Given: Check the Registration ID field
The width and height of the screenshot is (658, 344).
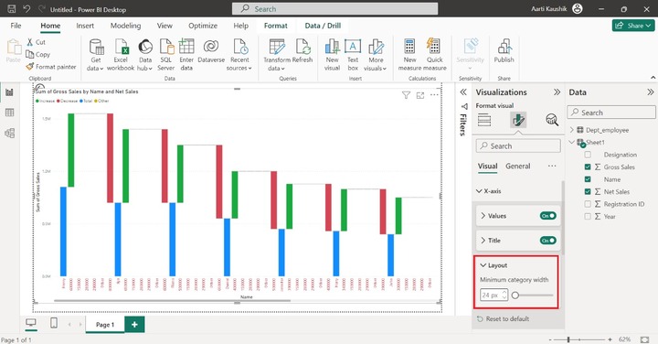Looking at the screenshot, I should (x=588, y=204).
